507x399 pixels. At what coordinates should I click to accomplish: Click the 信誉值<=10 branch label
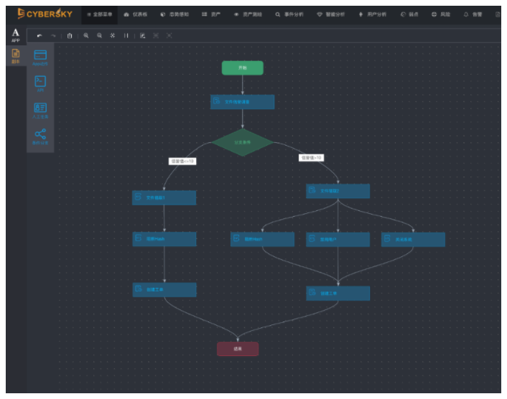pos(182,161)
